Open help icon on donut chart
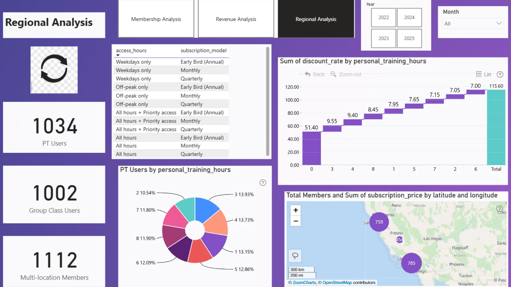The width and height of the screenshot is (511, 287). coord(263,183)
